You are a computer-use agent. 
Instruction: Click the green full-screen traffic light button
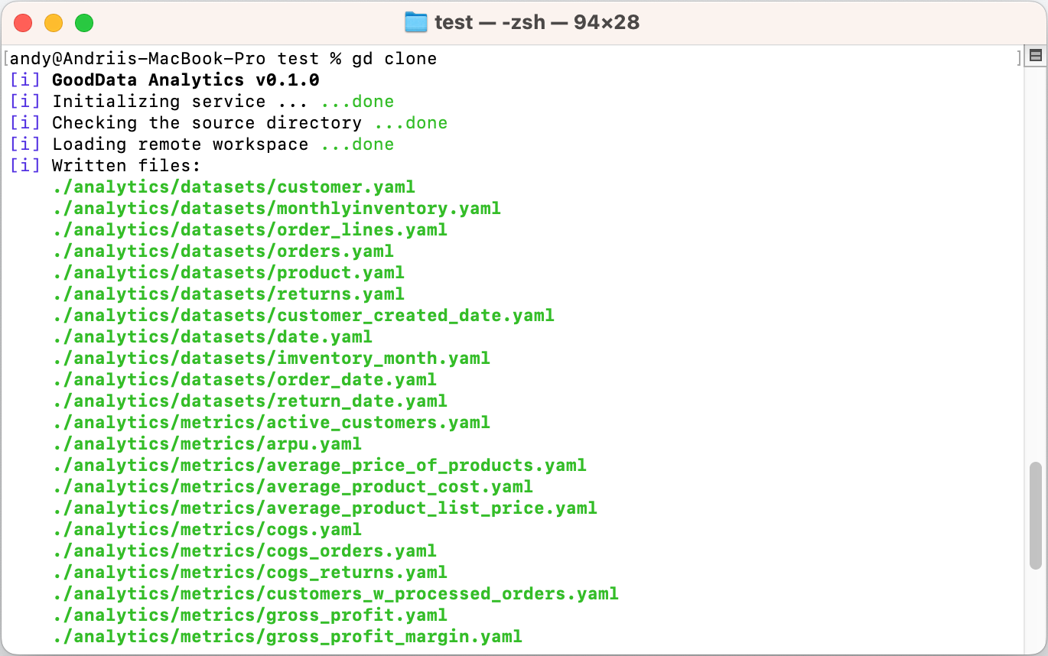tap(84, 24)
